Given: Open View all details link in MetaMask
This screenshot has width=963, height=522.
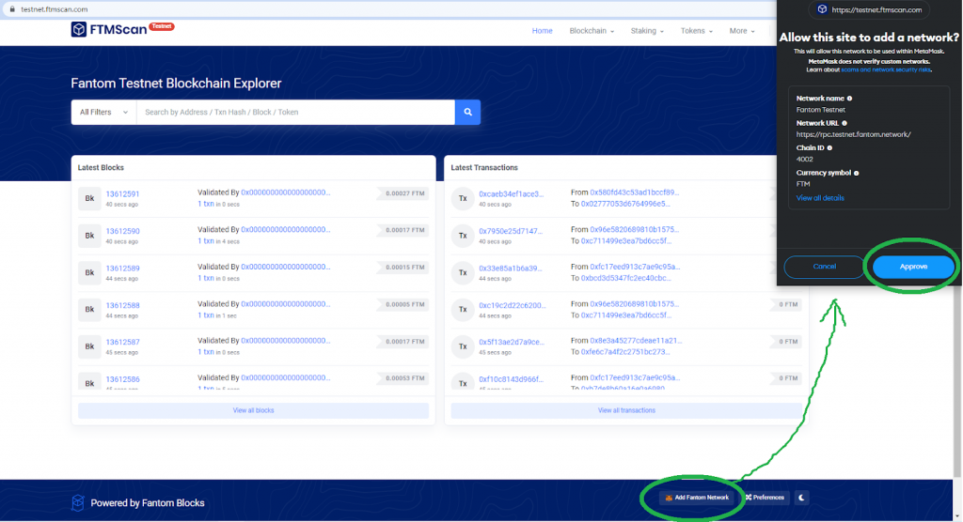Looking at the screenshot, I should pyautogui.click(x=820, y=198).
